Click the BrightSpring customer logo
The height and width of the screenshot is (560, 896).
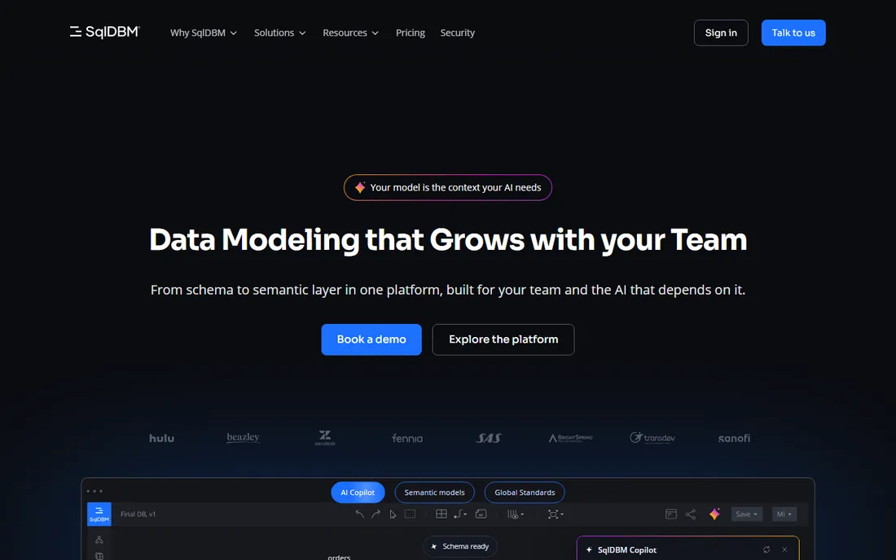click(570, 438)
